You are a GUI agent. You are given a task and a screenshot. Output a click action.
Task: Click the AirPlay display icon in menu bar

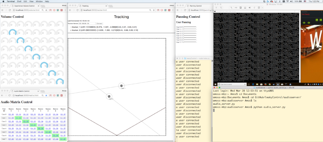pyautogui.click(x=276, y=1)
